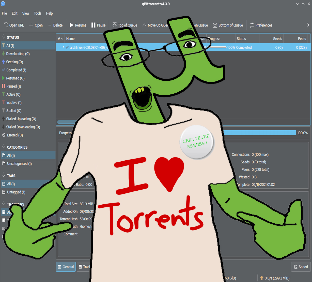Click the Speed graph button
This screenshot has height=282, width=312.
tap(301, 267)
